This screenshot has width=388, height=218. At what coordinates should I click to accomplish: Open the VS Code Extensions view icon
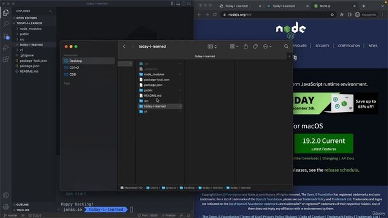5,59
